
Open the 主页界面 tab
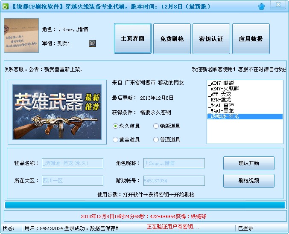pos(133,39)
